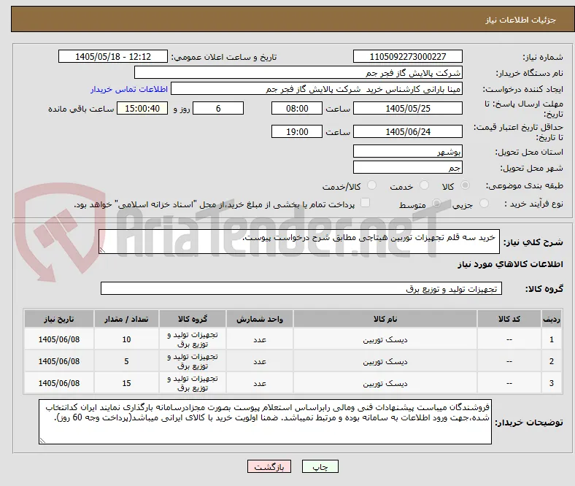This screenshot has height=486, width=575.
Task: Click the اطلاعات کالاهای مورد نیاز section heading
Action: (x=510, y=264)
